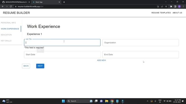Screen dimensions: 186x104
Task: Toggle the browser side panel icon
Action: click(x=175, y=6)
